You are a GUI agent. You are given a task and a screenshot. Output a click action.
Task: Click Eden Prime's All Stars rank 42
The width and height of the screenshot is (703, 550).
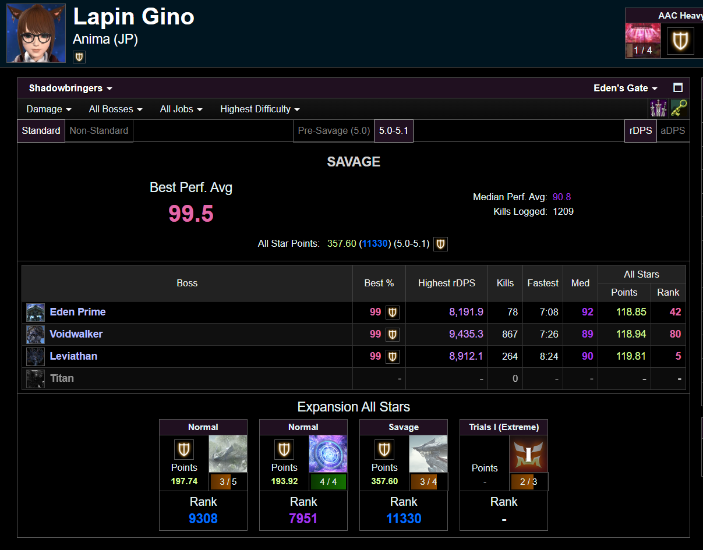click(675, 312)
